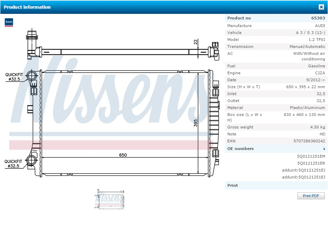Click the engine code CJZA
328x225 pixels.
(320, 73)
